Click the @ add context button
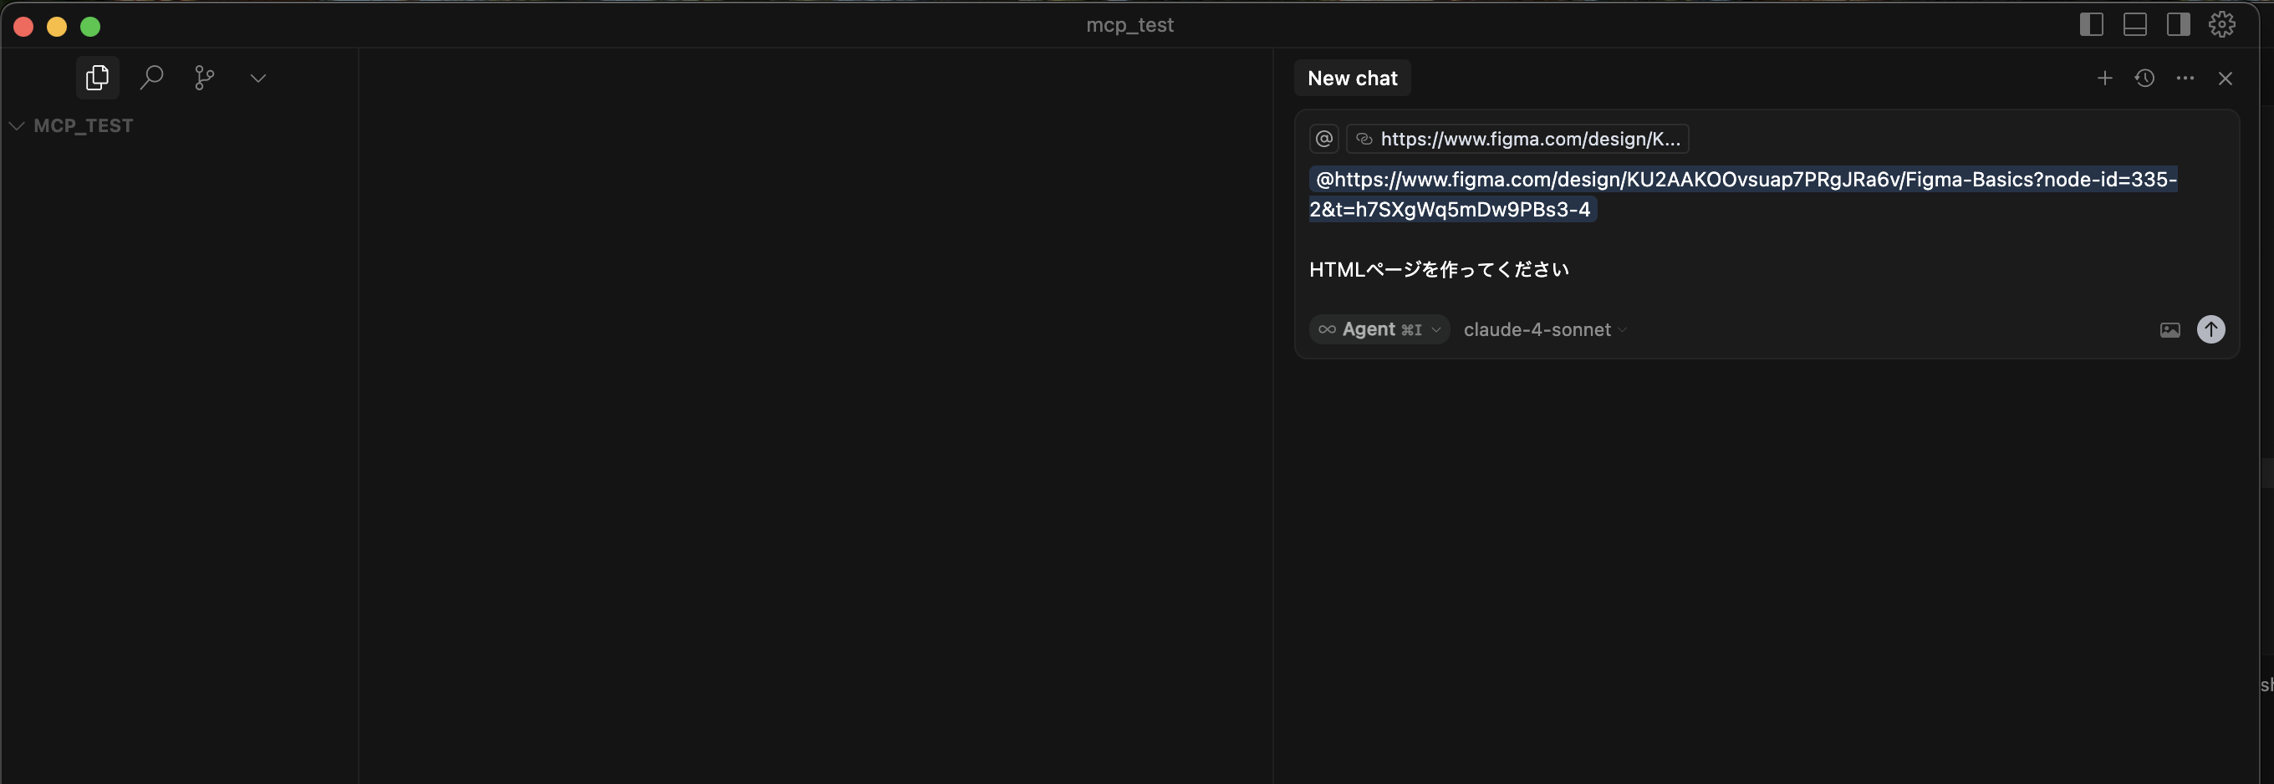Image resolution: width=2274 pixels, height=784 pixels. [1323, 139]
